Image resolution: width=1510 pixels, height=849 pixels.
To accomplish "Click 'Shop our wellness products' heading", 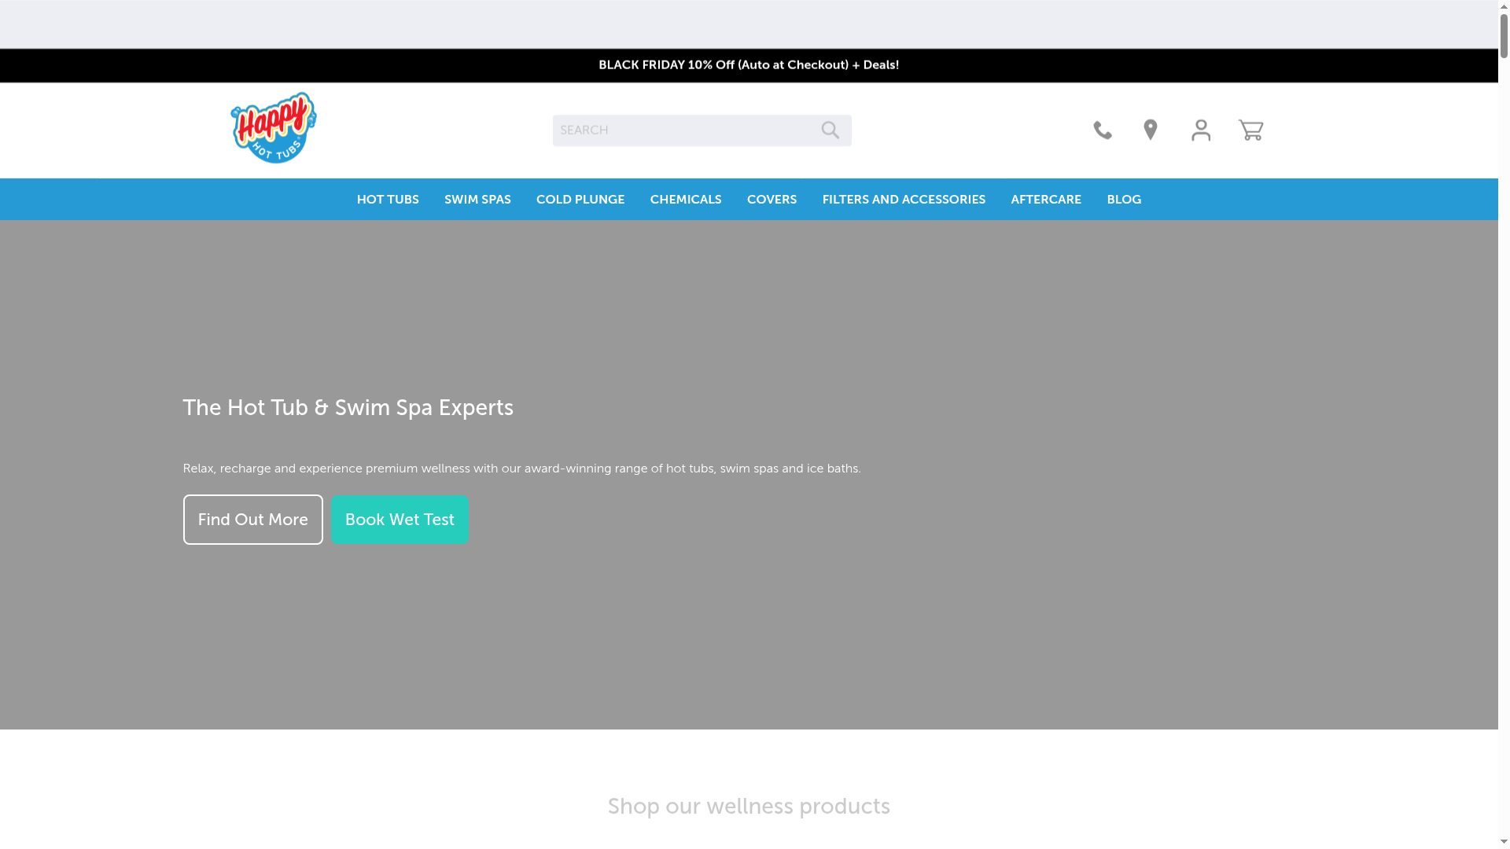I will coord(749,807).
